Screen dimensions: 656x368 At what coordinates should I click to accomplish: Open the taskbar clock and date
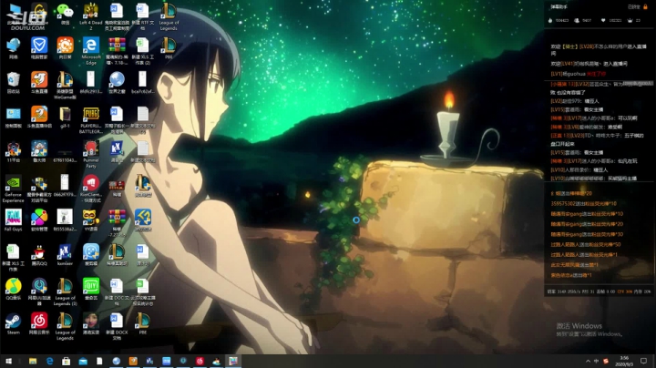624,361
